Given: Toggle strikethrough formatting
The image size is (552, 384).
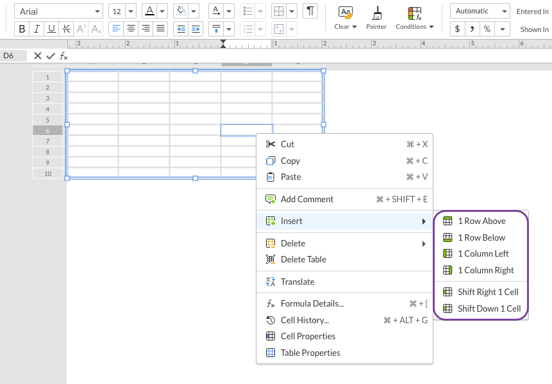Looking at the screenshot, I should (x=66, y=29).
